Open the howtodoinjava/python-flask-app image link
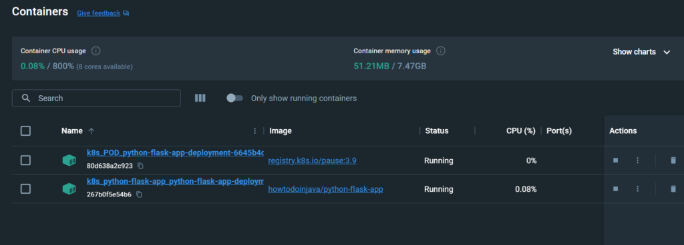 pos(326,189)
